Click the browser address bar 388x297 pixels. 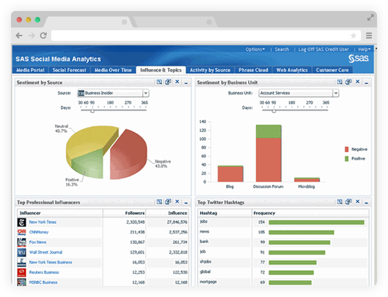click(206, 35)
